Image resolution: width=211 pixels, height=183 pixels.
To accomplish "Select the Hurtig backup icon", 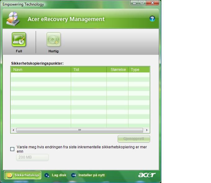I will point(53,39).
